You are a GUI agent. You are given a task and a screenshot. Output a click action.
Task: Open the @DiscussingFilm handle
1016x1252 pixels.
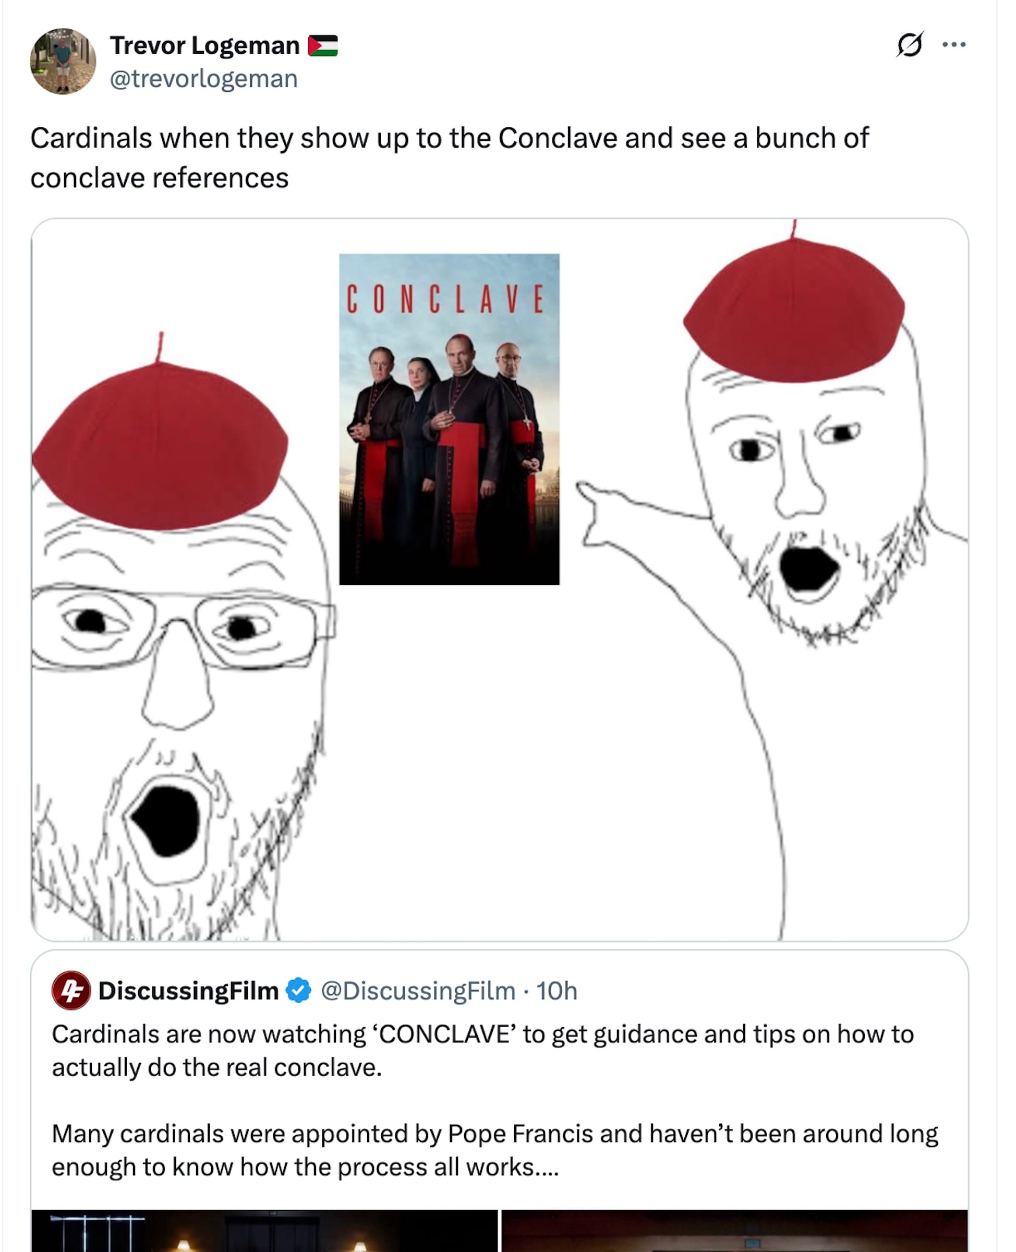[418, 990]
